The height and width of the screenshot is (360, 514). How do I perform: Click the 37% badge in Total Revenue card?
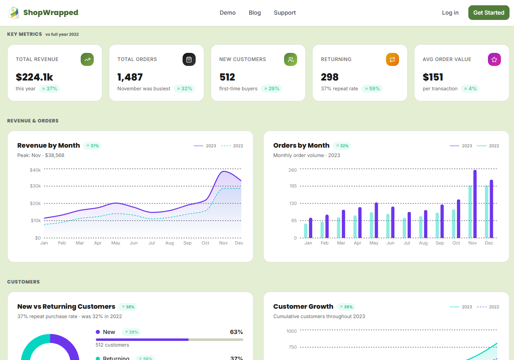(49, 89)
